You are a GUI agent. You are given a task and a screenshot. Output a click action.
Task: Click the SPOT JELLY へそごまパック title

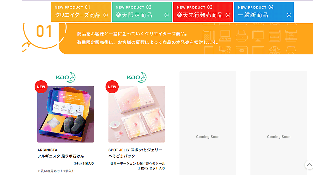click(135, 153)
